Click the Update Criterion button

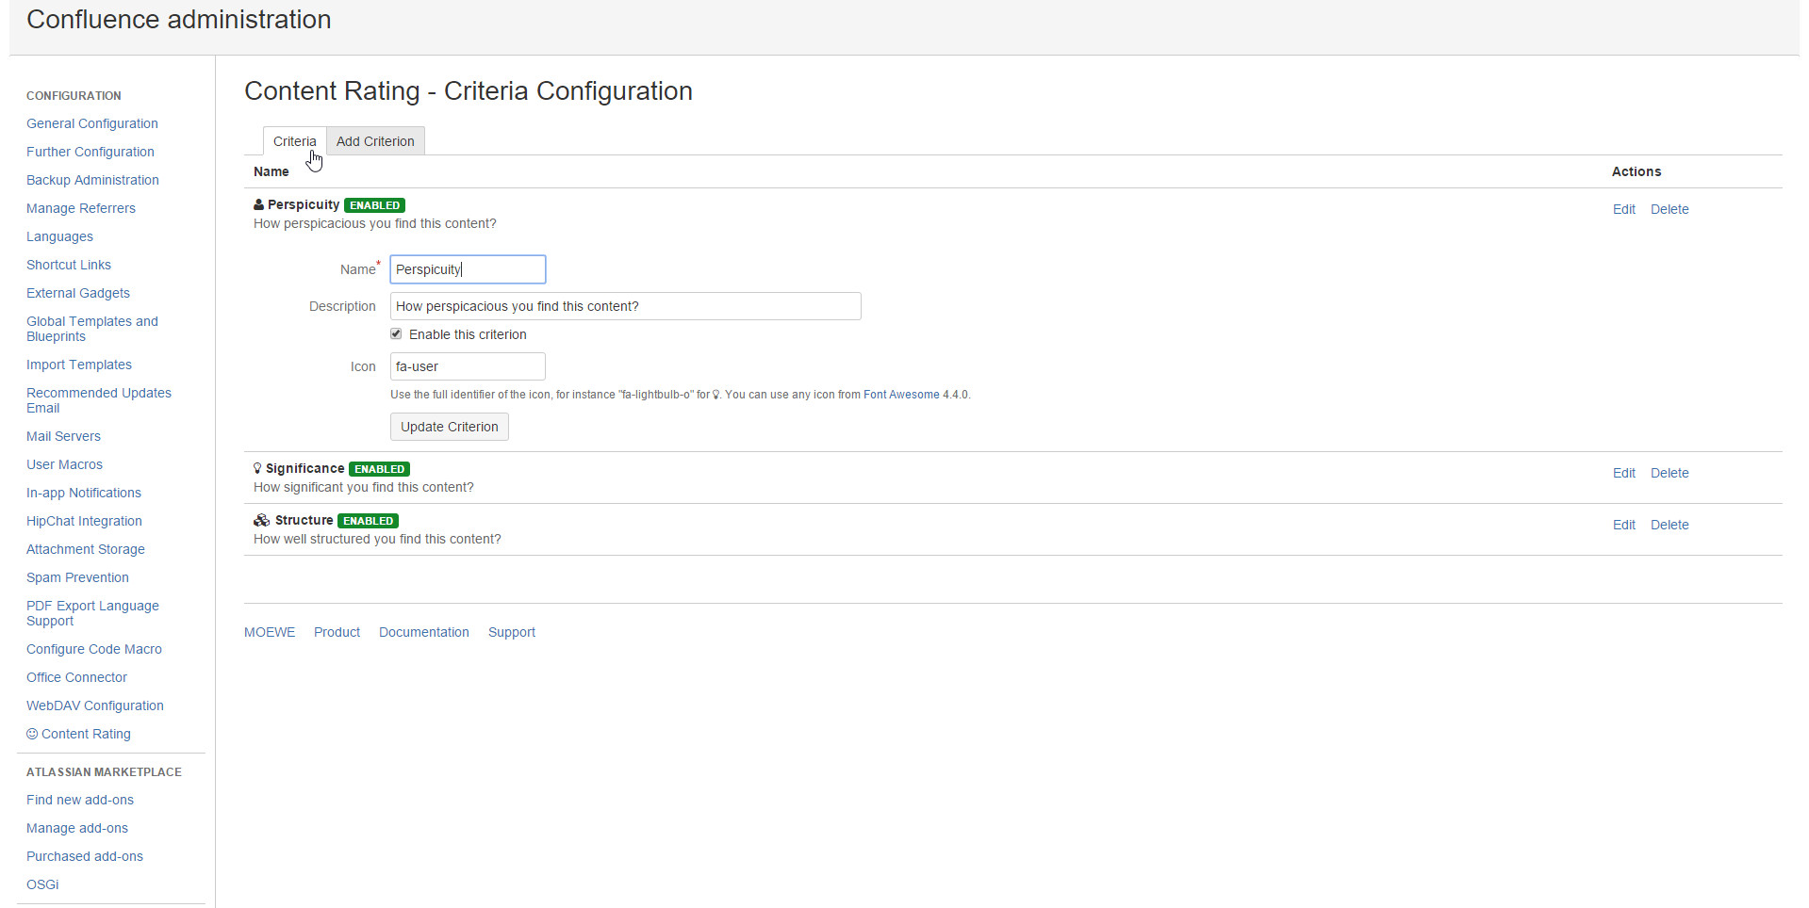point(450,427)
